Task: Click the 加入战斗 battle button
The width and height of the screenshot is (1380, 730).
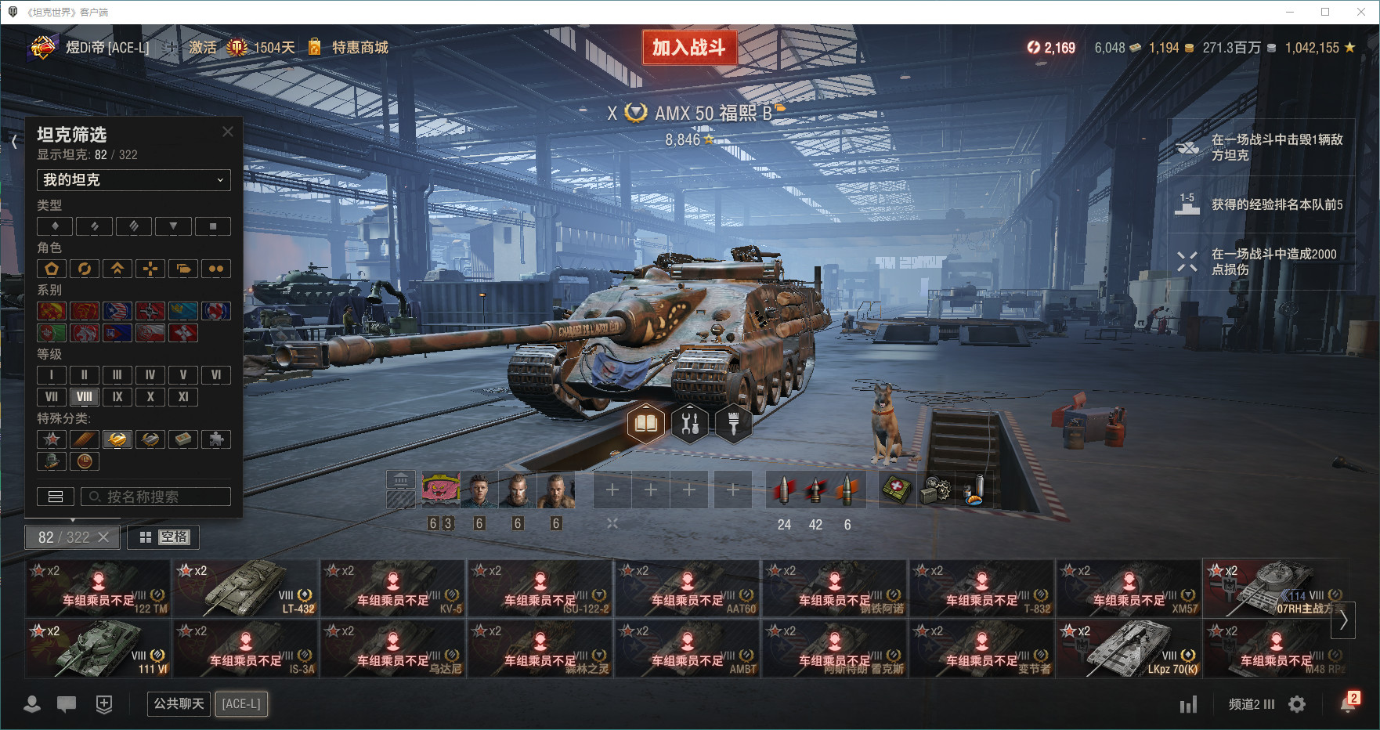Action: 689,47
